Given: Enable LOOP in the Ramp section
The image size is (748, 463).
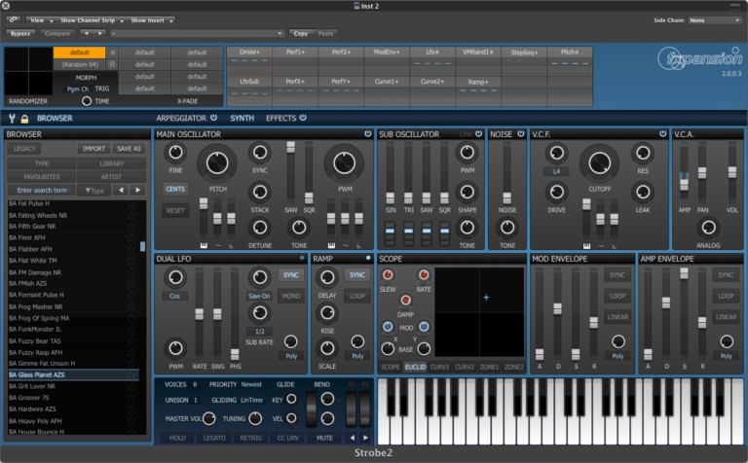Looking at the screenshot, I should pyautogui.click(x=358, y=296).
